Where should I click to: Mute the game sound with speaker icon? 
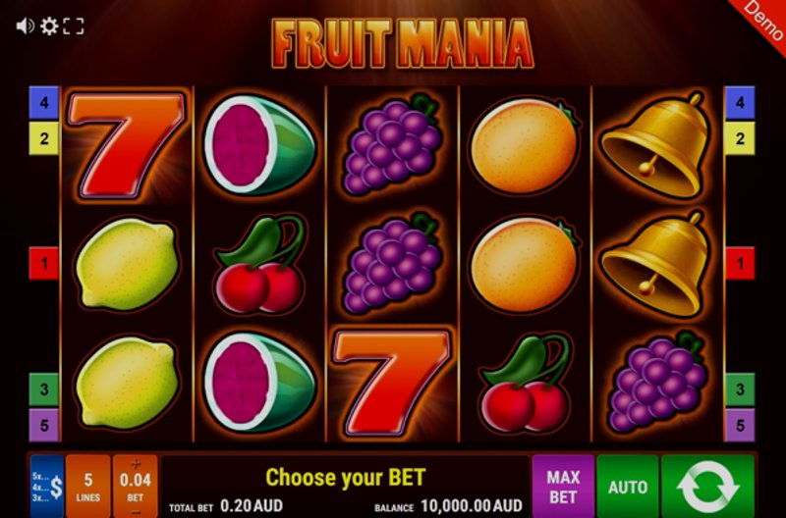[25, 26]
